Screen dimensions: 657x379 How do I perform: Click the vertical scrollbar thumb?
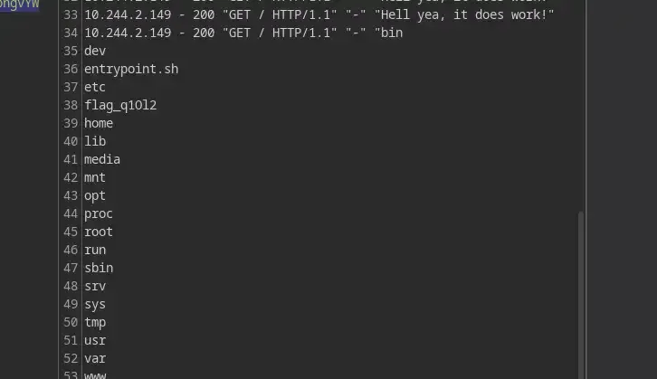(x=580, y=289)
